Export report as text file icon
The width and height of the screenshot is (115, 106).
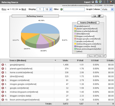(x=93, y=2)
